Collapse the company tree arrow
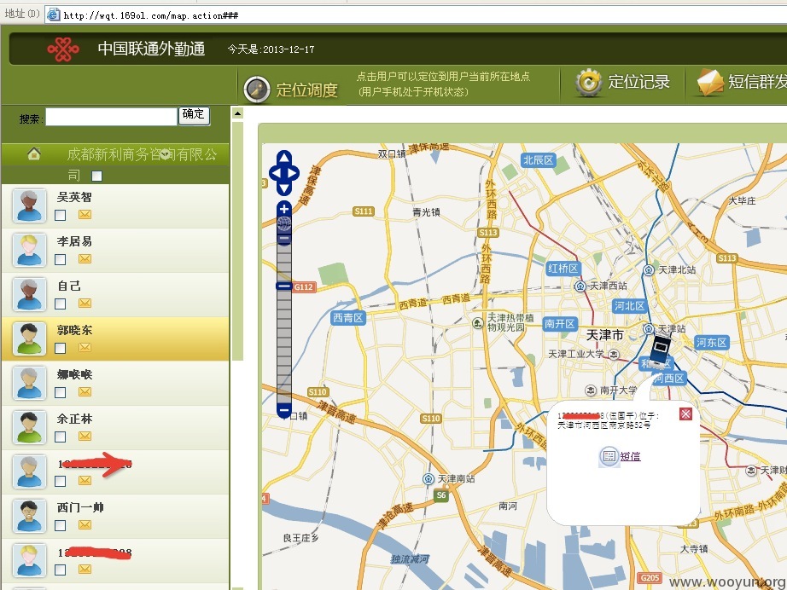The width and height of the screenshot is (787, 590). [x=164, y=155]
